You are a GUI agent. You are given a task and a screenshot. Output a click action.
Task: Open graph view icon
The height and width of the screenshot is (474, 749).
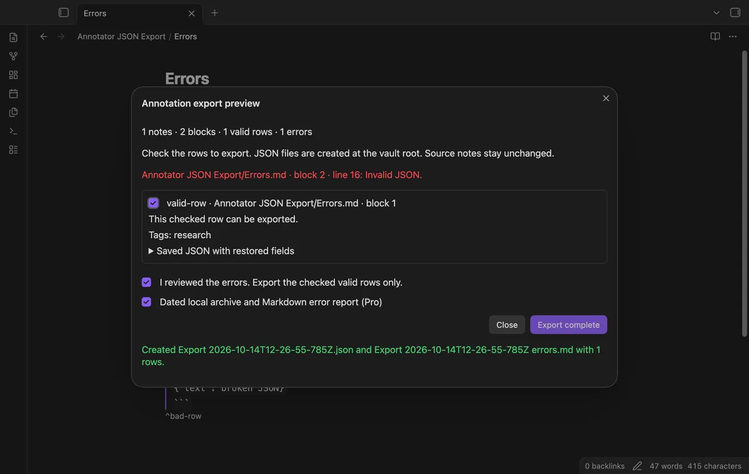[x=13, y=56]
